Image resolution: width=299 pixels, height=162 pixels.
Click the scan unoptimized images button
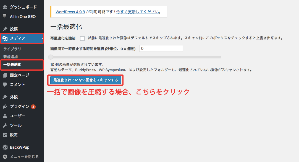[86, 80]
